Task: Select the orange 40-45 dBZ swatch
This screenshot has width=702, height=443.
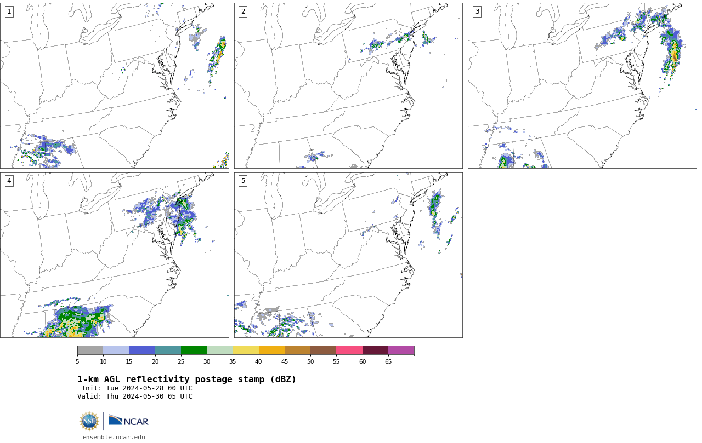Action: [x=271, y=350]
